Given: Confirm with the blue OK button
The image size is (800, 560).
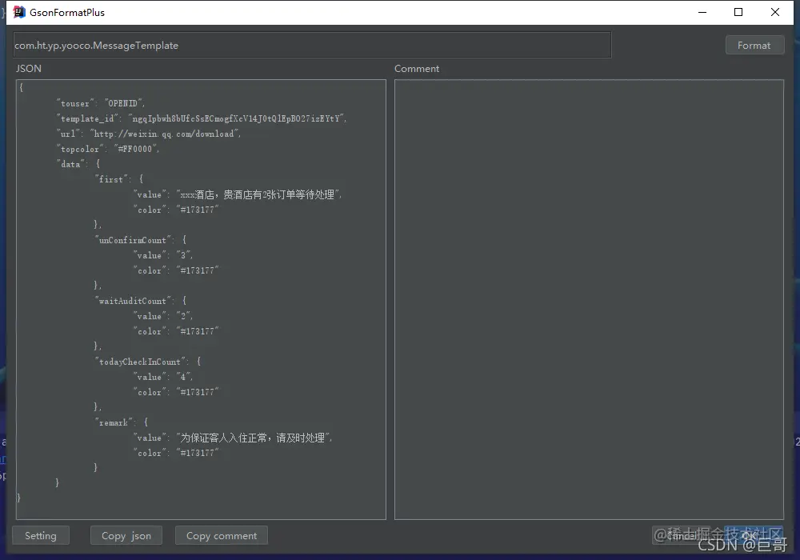Looking at the screenshot, I should pyautogui.click(x=753, y=535).
